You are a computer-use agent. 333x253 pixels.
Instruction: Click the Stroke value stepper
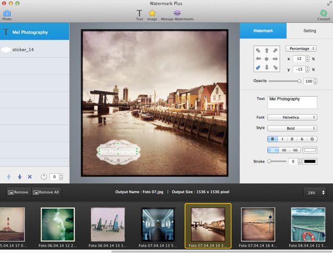[x=300, y=161]
